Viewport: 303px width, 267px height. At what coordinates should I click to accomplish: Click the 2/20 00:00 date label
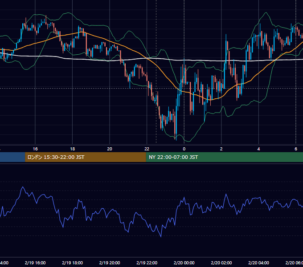184,263
